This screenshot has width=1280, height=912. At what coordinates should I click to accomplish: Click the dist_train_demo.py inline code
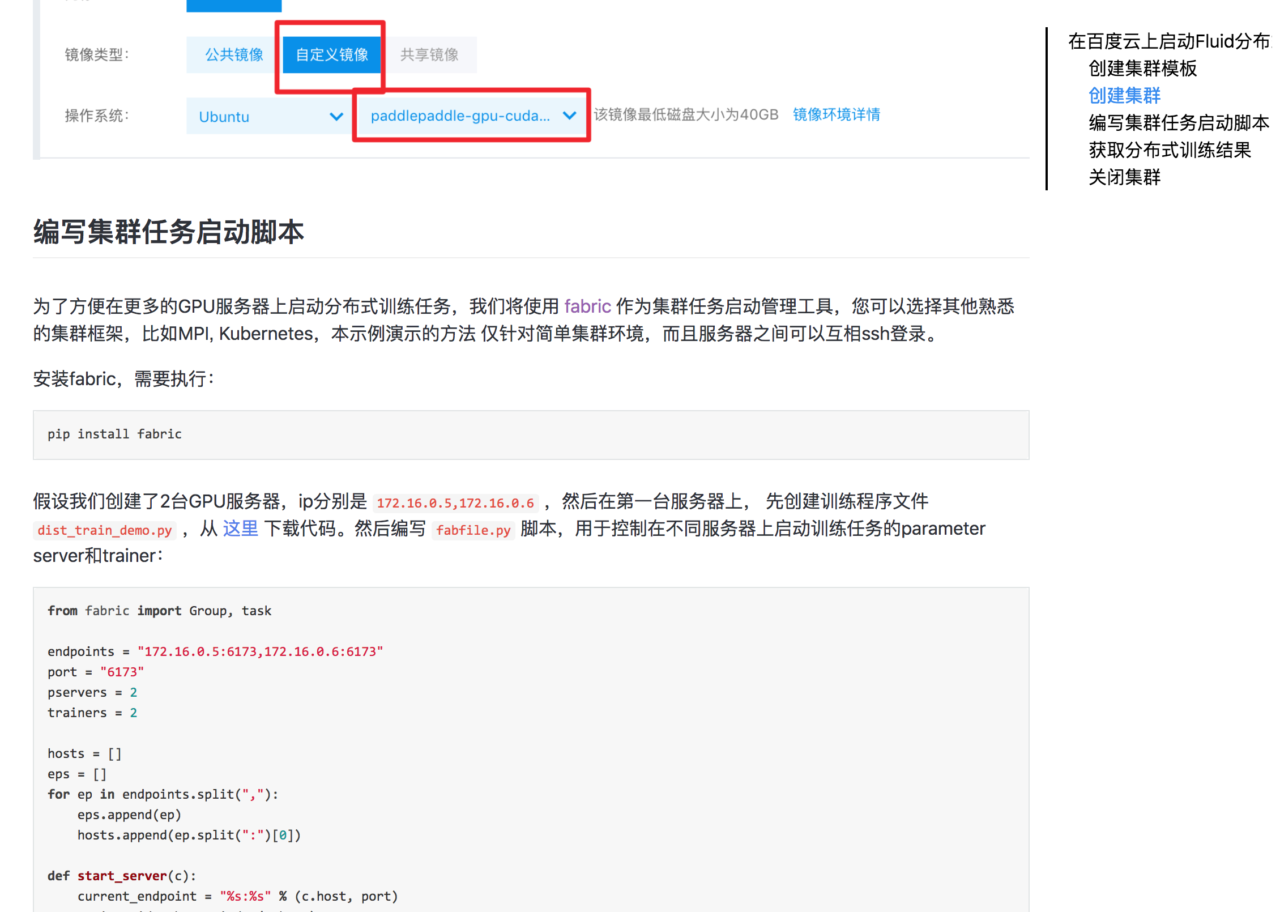[105, 530]
